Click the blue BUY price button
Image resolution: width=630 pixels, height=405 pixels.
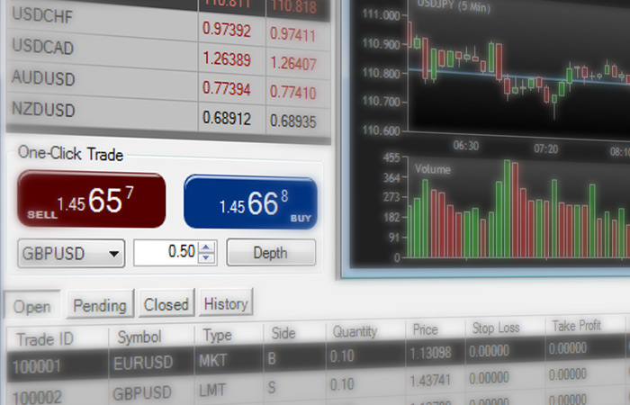coord(250,202)
